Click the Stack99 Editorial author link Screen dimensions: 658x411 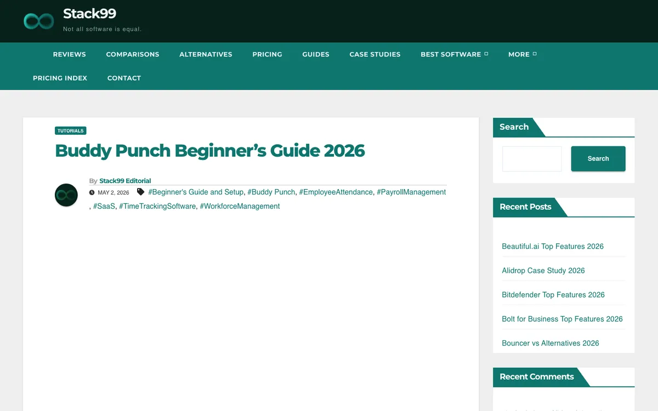point(125,181)
